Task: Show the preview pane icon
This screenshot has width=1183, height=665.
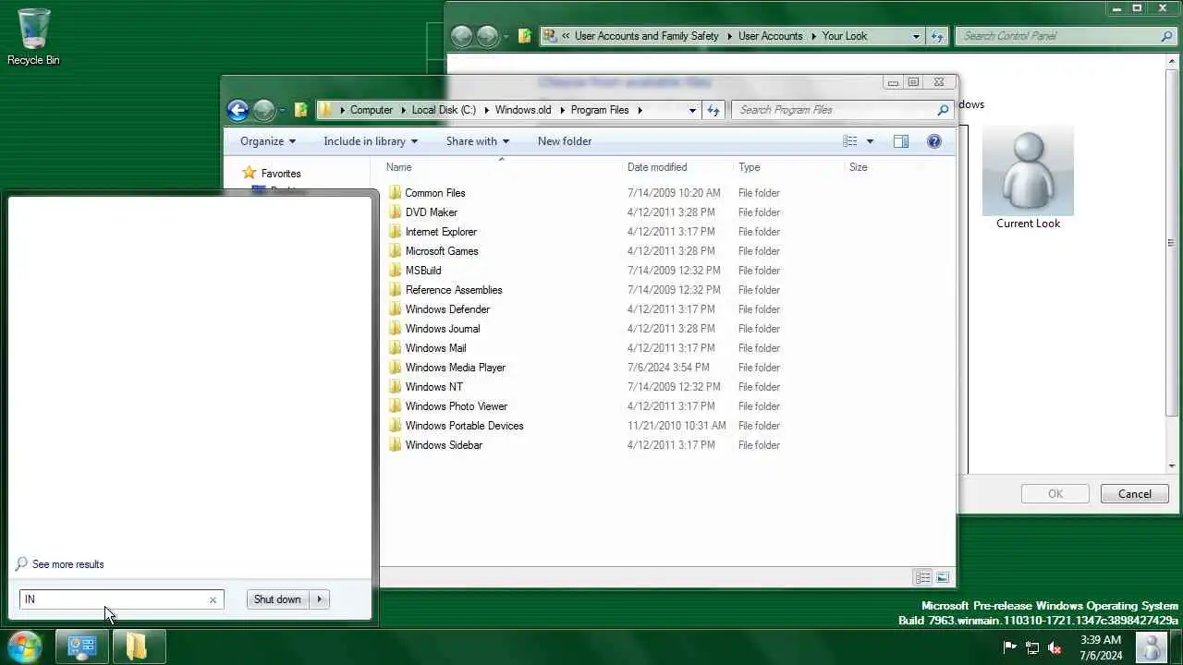Action: tap(901, 141)
